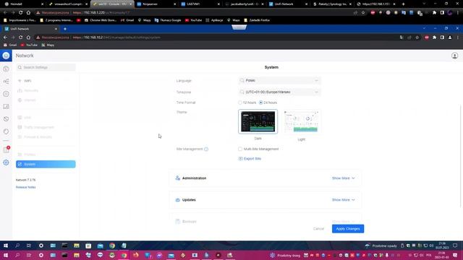Click Apply Changes button
The image size is (463, 260).
348,229
